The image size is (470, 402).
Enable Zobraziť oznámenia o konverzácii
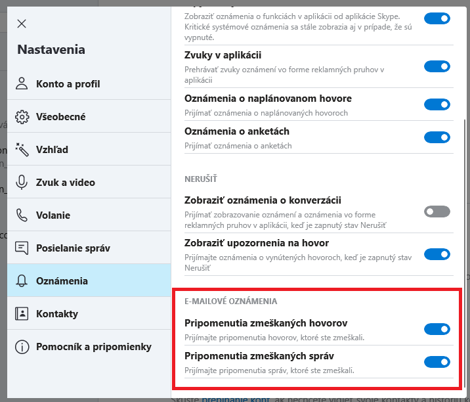[437, 212]
